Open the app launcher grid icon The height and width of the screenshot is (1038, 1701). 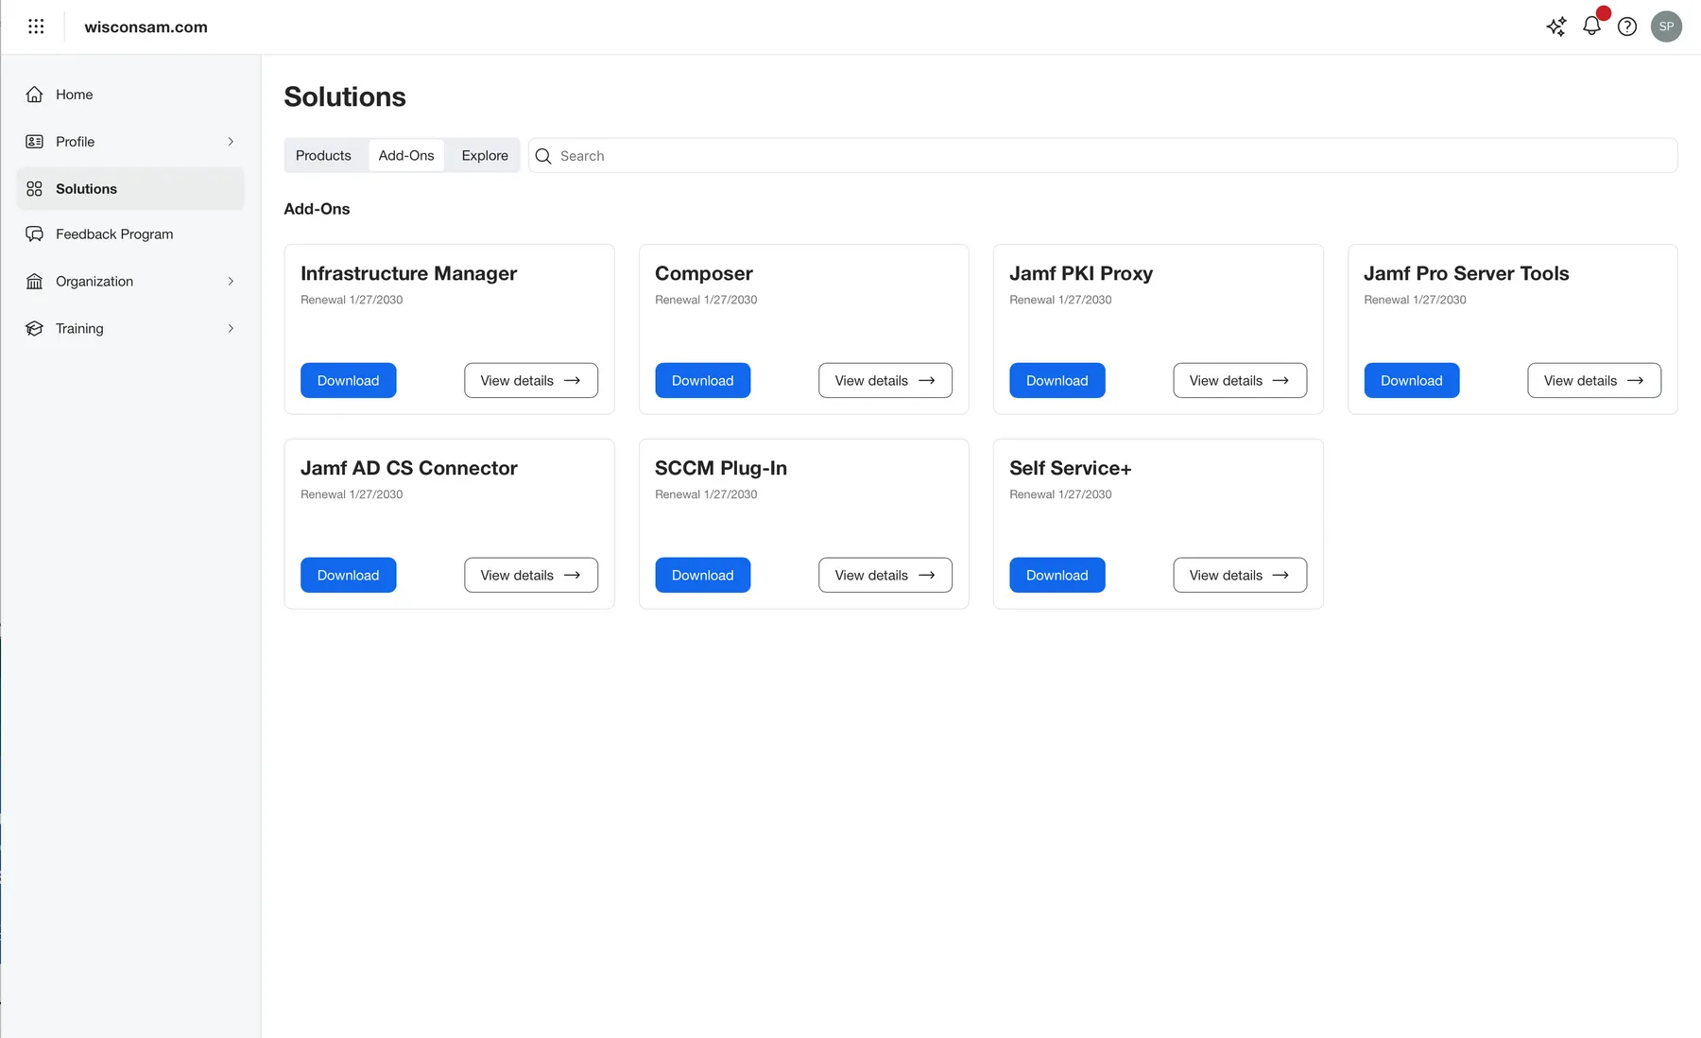[36, 26]
